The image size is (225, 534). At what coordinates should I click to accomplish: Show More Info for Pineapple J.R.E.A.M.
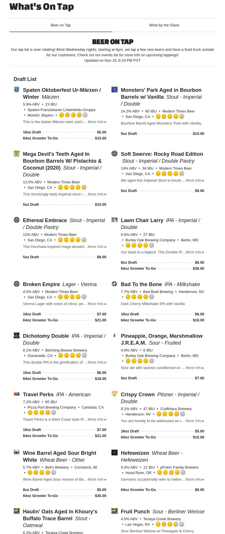195,368
